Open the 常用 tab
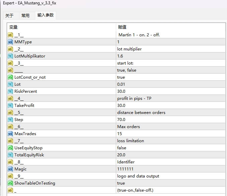 [25, 16]
